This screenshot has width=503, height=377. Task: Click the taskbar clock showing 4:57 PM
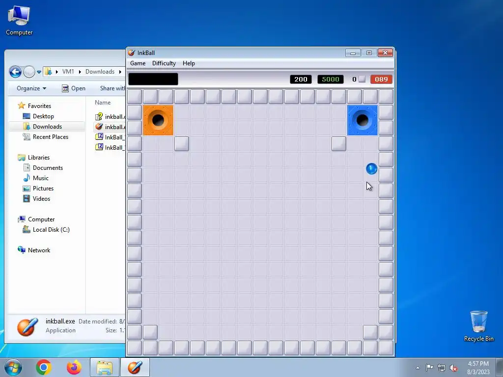(x=478, y=368)
